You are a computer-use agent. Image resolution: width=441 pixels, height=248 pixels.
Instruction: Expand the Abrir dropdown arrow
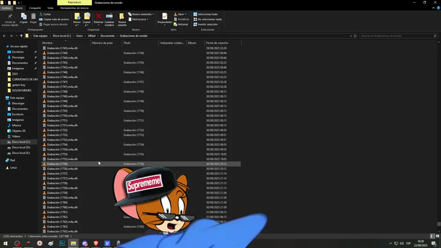click(x=185, y=14)
